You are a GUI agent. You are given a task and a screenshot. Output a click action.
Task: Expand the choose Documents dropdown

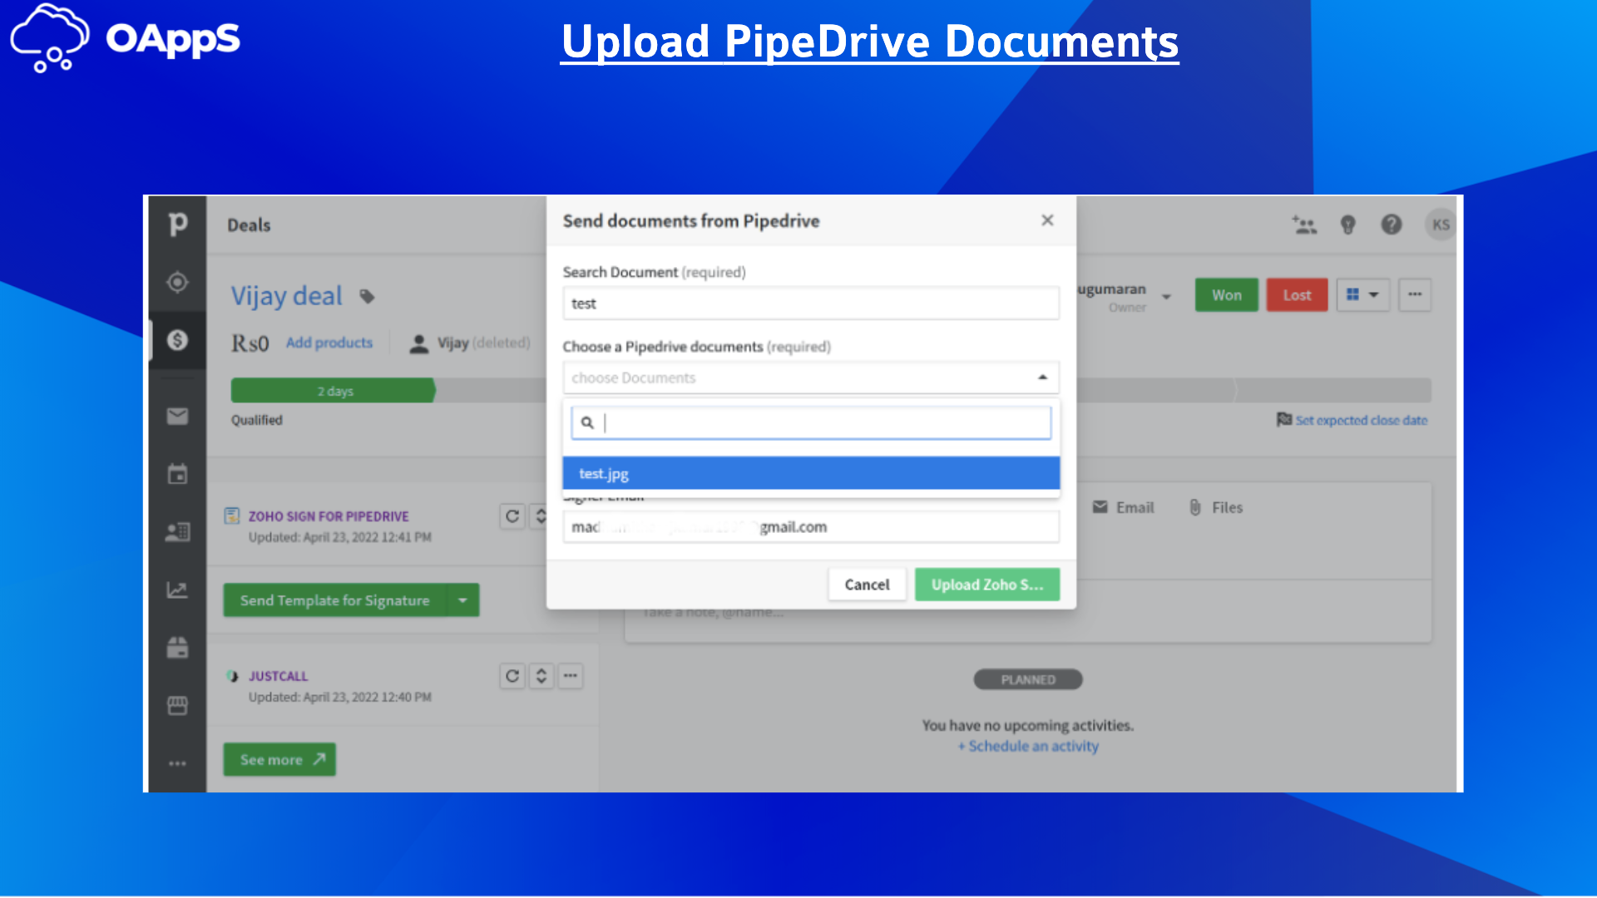click(811, 377)
